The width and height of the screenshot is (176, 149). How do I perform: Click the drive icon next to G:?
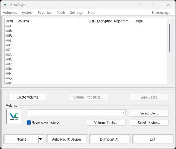7,40
